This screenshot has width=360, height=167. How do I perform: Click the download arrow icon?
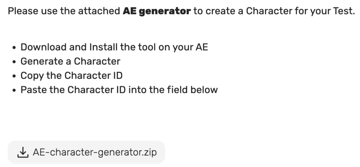point(23,152)
